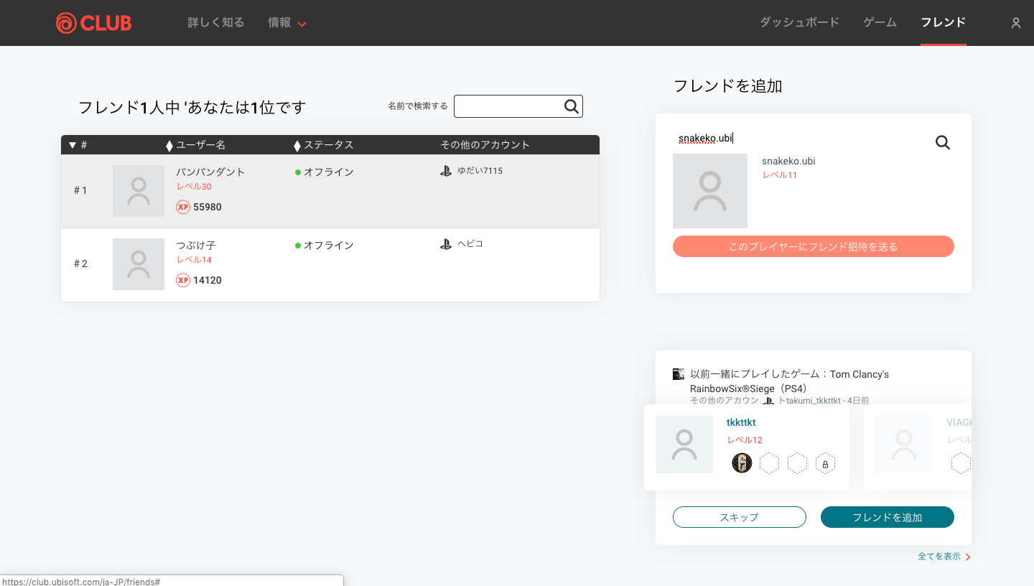The image size is (1034, 586).
Task: Click the Rainbow Six Siege game thumbnail icon
Action: coord(679,374)
